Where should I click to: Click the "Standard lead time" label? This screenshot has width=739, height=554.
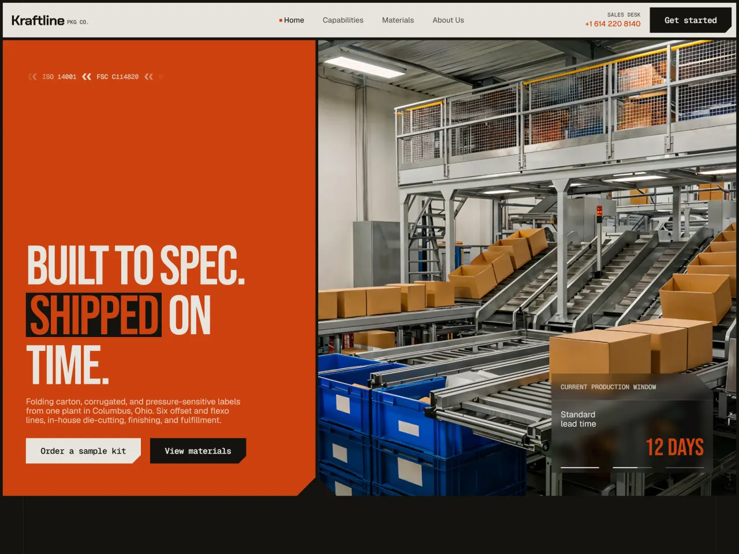point(578,419)
